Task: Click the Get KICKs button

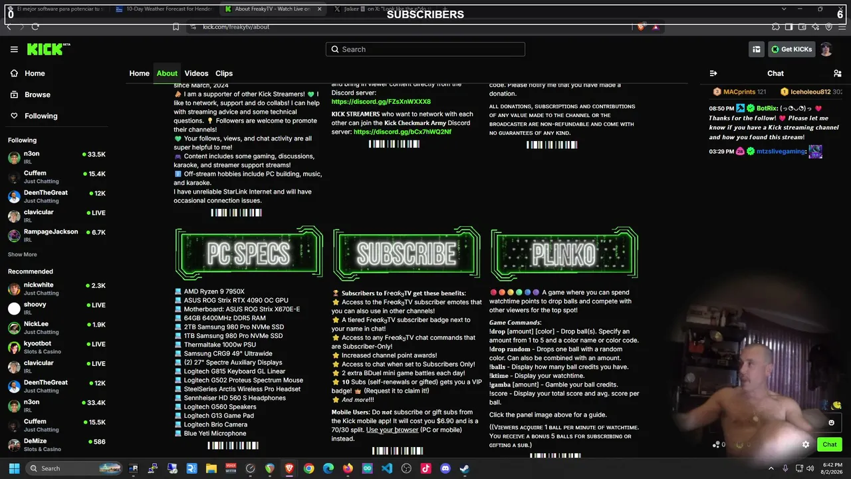Action: pos(791,49)
